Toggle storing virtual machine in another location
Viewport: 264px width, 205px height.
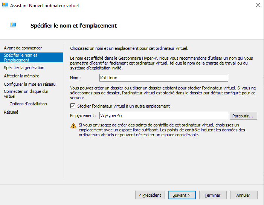(x=73, y=106)
